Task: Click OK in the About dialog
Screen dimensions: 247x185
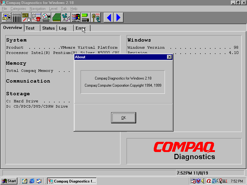Action: [x=124, y=118]
